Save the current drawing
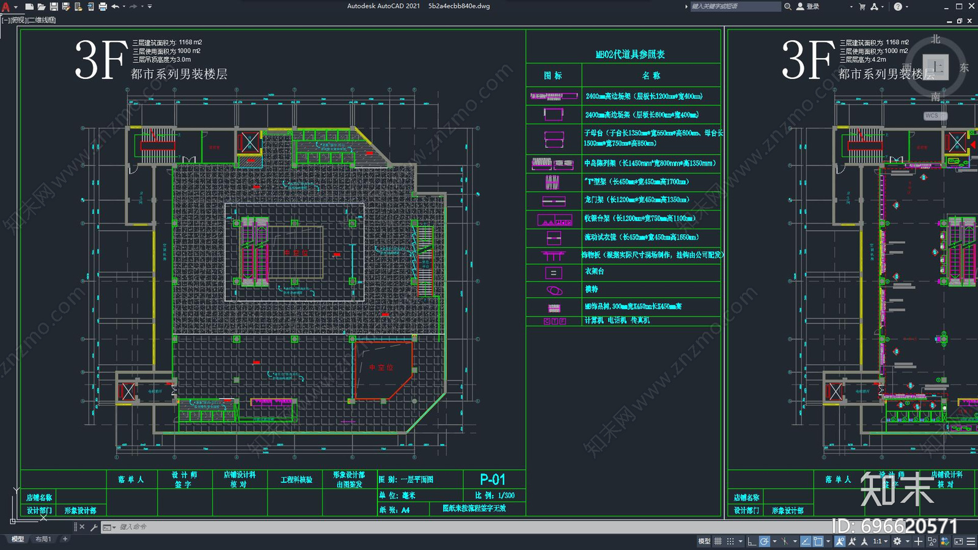The width and height of the screenshot is (978, 550). (x=54, y=6)
